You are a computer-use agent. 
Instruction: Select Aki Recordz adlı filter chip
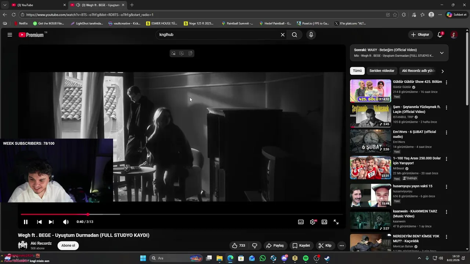(x=418, y=71)
